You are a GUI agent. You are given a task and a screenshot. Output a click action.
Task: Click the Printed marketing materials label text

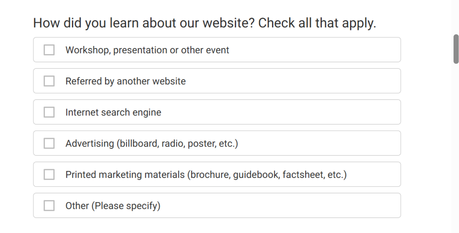click(206, 174)
